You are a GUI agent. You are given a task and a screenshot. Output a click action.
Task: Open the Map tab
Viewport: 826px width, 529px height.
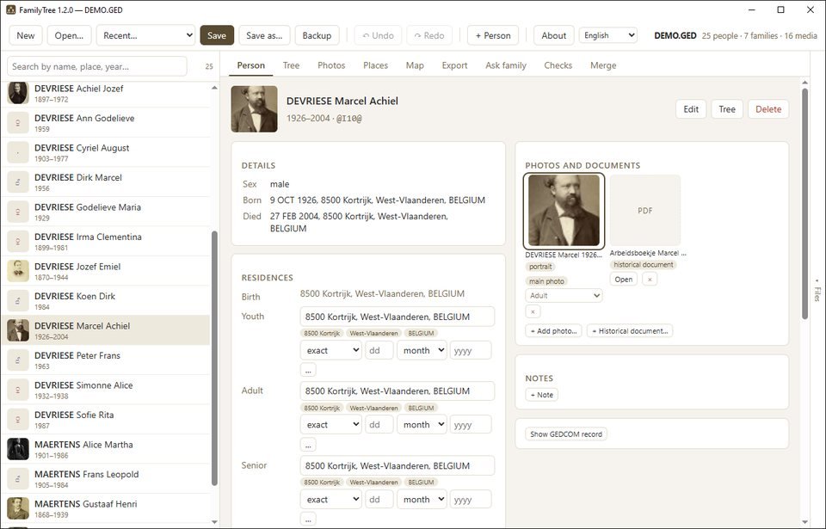415,65
